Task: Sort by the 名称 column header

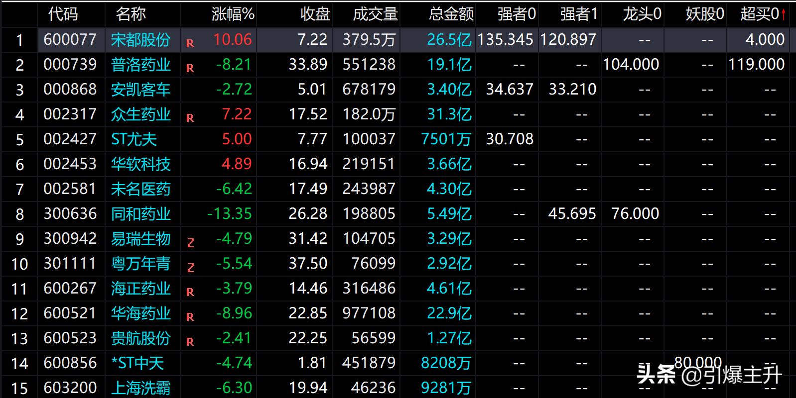Action: coord(131,14)
